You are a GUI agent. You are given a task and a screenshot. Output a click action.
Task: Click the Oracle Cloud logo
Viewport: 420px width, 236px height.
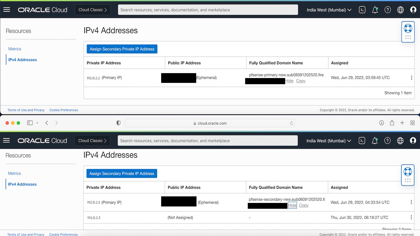[43, 10]
